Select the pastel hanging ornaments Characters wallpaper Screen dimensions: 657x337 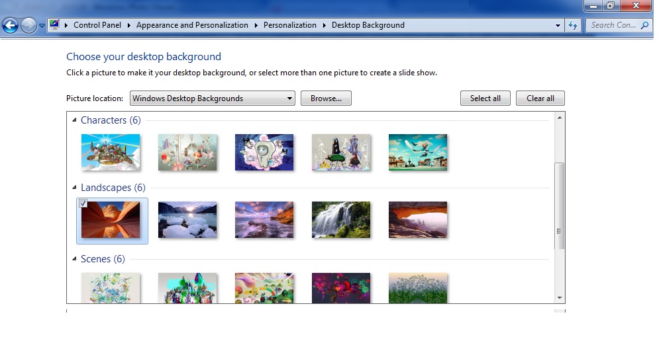187,152
